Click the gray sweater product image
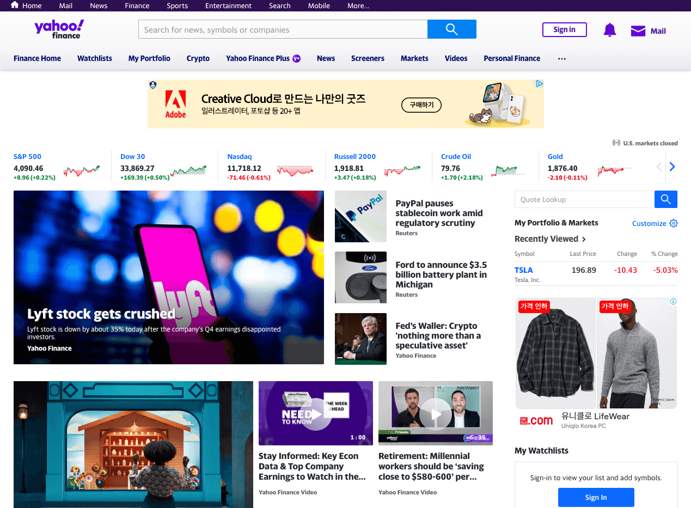 tap(637, 353)
